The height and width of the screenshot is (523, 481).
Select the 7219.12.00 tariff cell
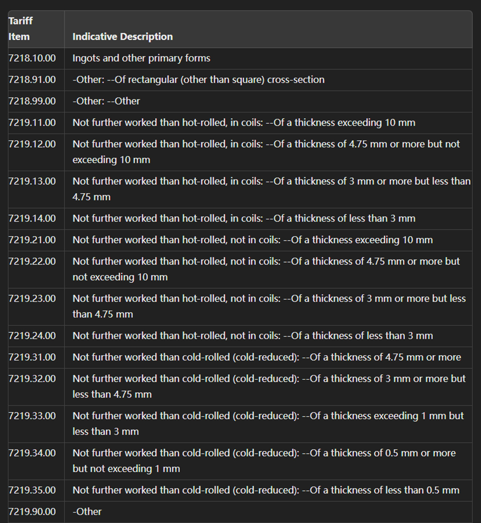(x=32, y=144)
